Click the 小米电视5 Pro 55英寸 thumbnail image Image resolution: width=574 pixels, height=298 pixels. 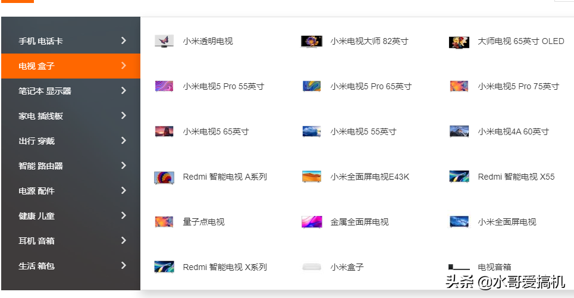pos(164,86)
